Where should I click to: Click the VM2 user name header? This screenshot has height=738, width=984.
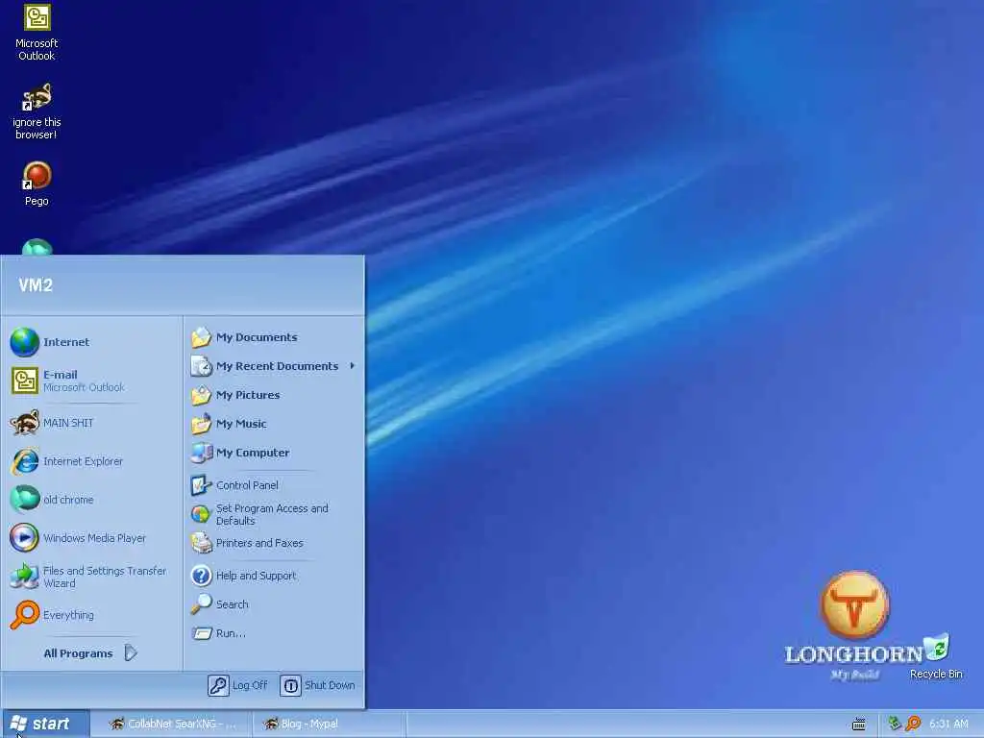pos(36,285)
